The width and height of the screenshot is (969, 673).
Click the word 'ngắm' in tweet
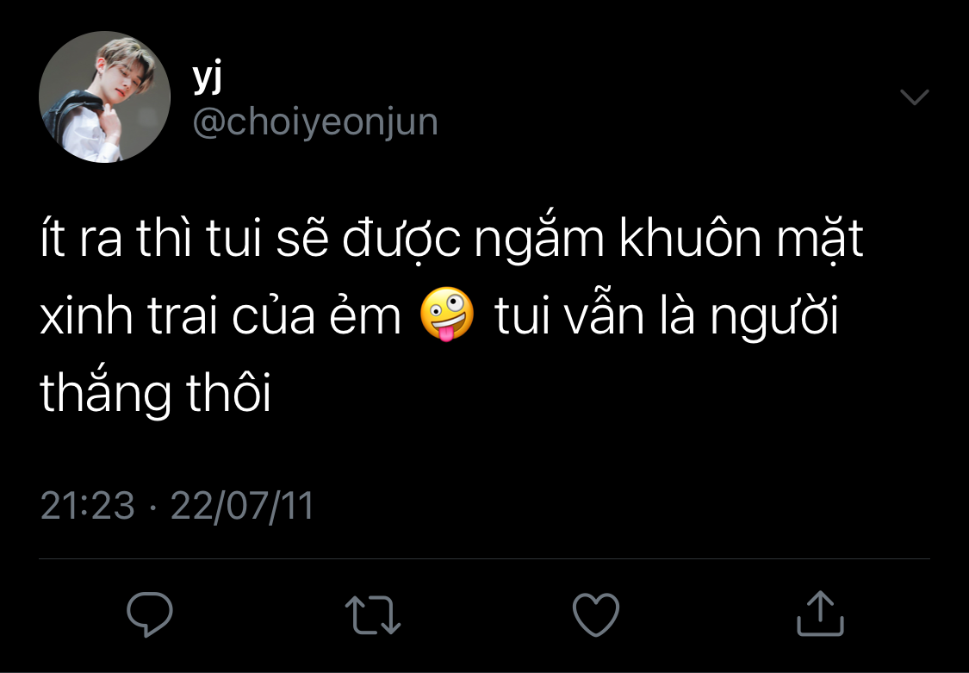pyautogui.click(x=539, y=241)
